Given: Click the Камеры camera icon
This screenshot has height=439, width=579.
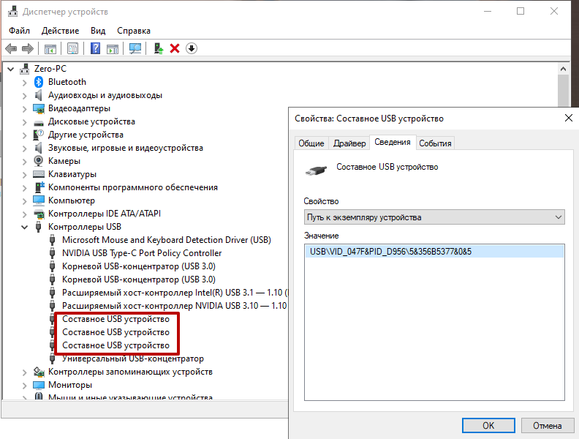Looking at the screenshot, I should pyautogui.click(x=39, y=161).
